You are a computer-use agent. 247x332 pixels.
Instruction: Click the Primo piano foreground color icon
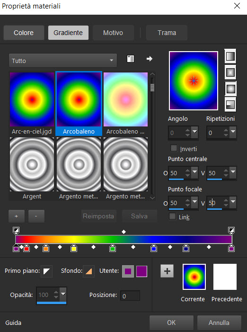(46, 271)
